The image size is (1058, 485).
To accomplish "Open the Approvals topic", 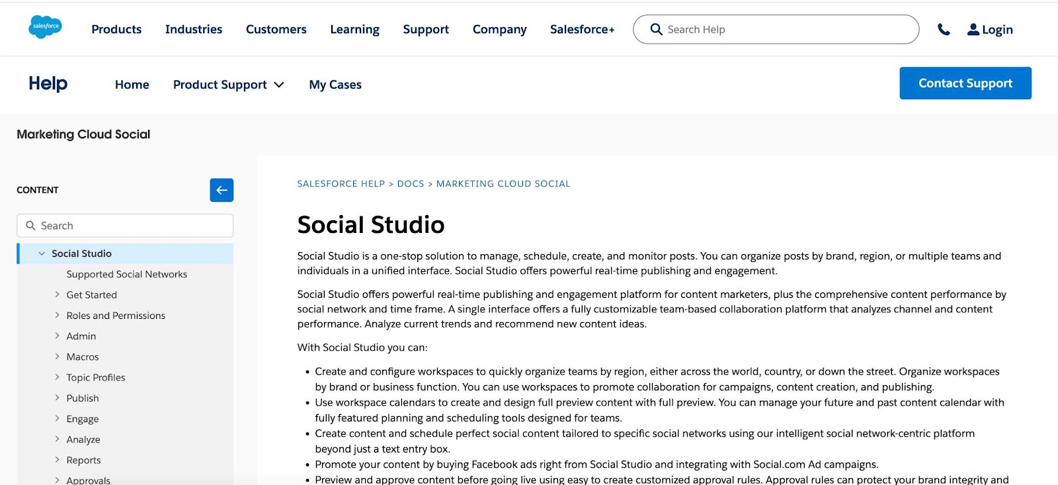I will click(88, 480).
